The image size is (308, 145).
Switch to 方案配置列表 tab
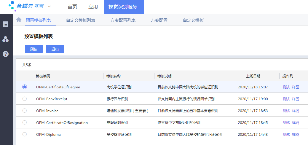click(x=123, y=20)
